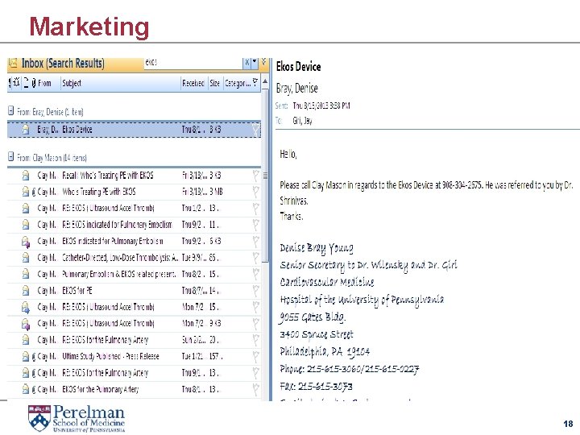The width and height of the screenshot is (580, 435).
Task: Click attachment paperclip on 'Who's Treating PE with EKOS' 3 MB message
Action: pos(34,192)
